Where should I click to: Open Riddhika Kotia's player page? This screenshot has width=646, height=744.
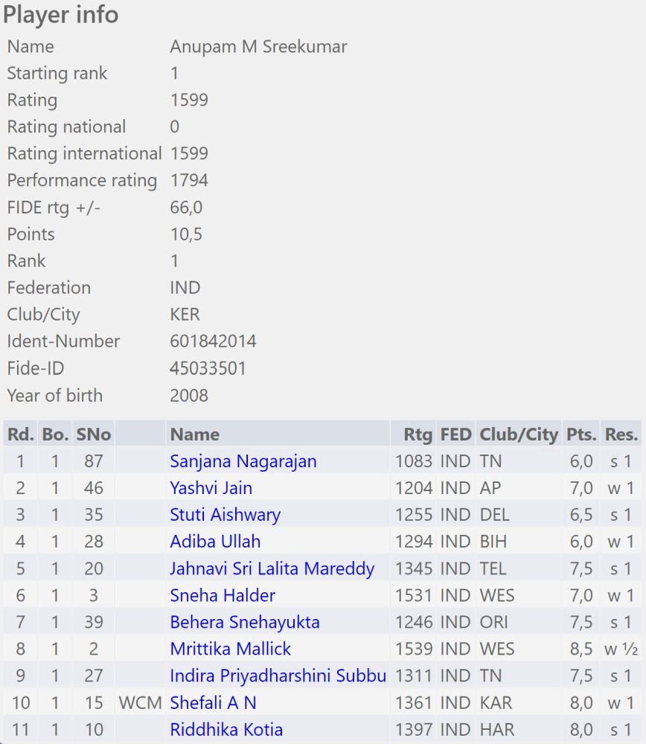click(x=226, y=729)
